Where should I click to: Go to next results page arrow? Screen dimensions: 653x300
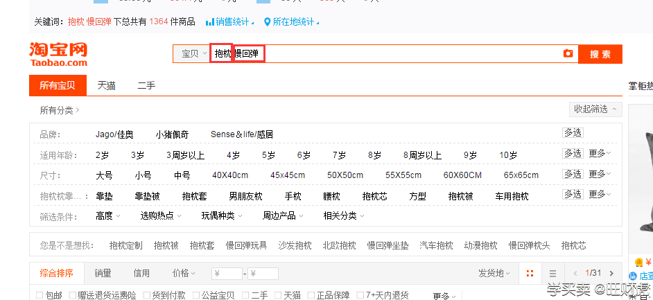click(x=611, y=274)
